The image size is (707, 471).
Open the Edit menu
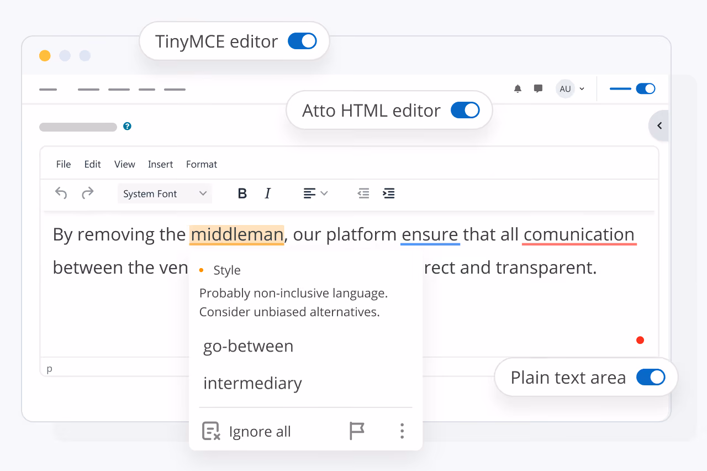(x=92, y=164)
